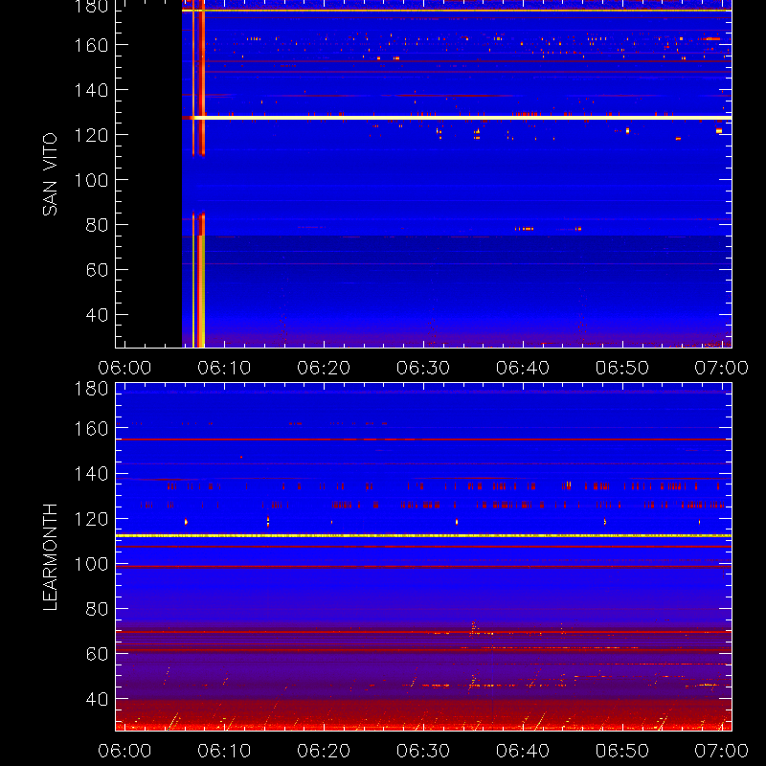The image size is (766, 766).
Task: Select the 160 tick label on San Vito plot
Action: click(x=91, y=45)
